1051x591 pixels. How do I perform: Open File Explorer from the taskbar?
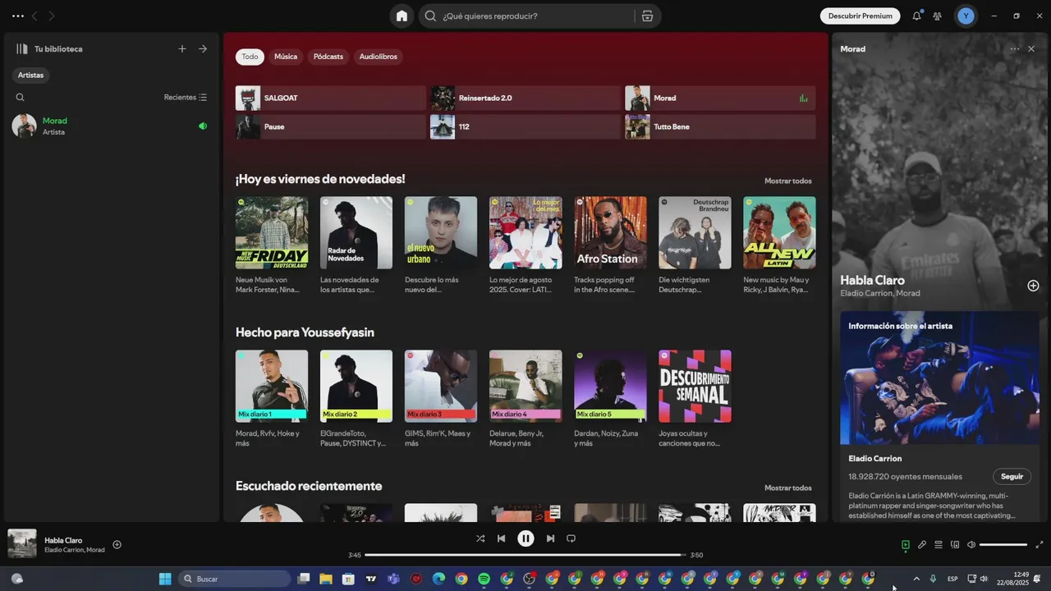[x=326, y=579]
